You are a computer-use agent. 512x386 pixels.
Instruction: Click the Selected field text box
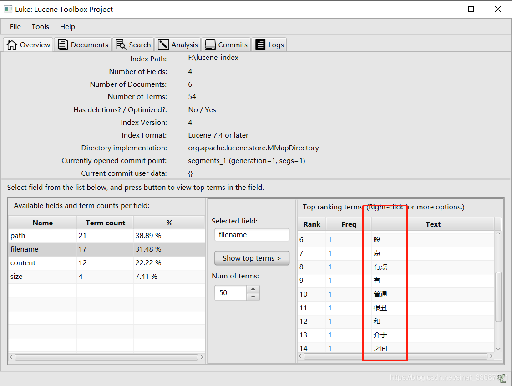[x=252, y=234]
